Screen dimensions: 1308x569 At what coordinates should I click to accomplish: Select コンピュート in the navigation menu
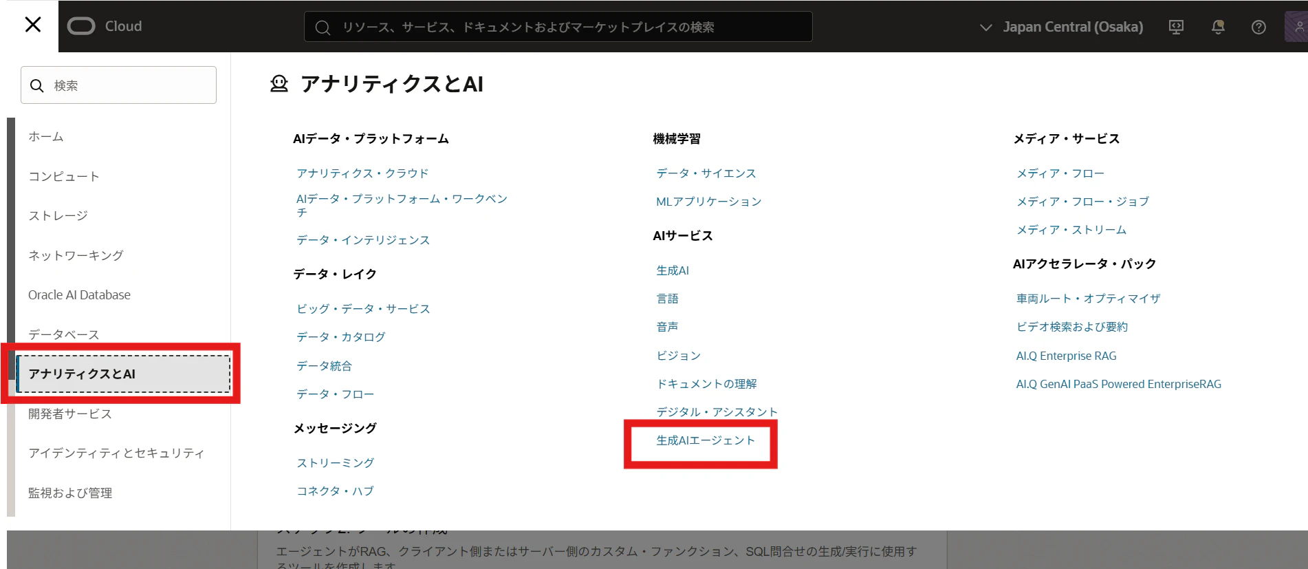[x=64, y=177]
